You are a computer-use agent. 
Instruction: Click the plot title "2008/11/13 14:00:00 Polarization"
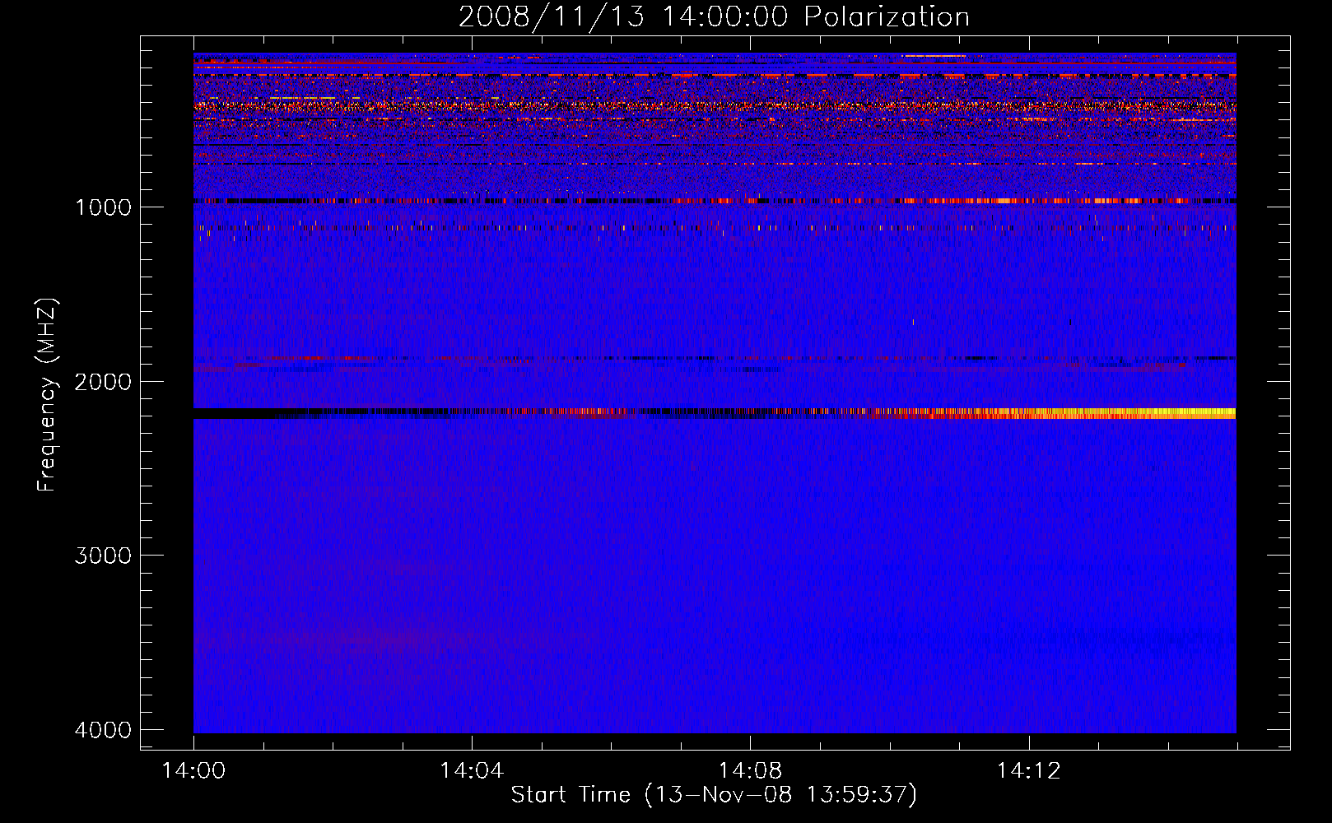(714, 17)
